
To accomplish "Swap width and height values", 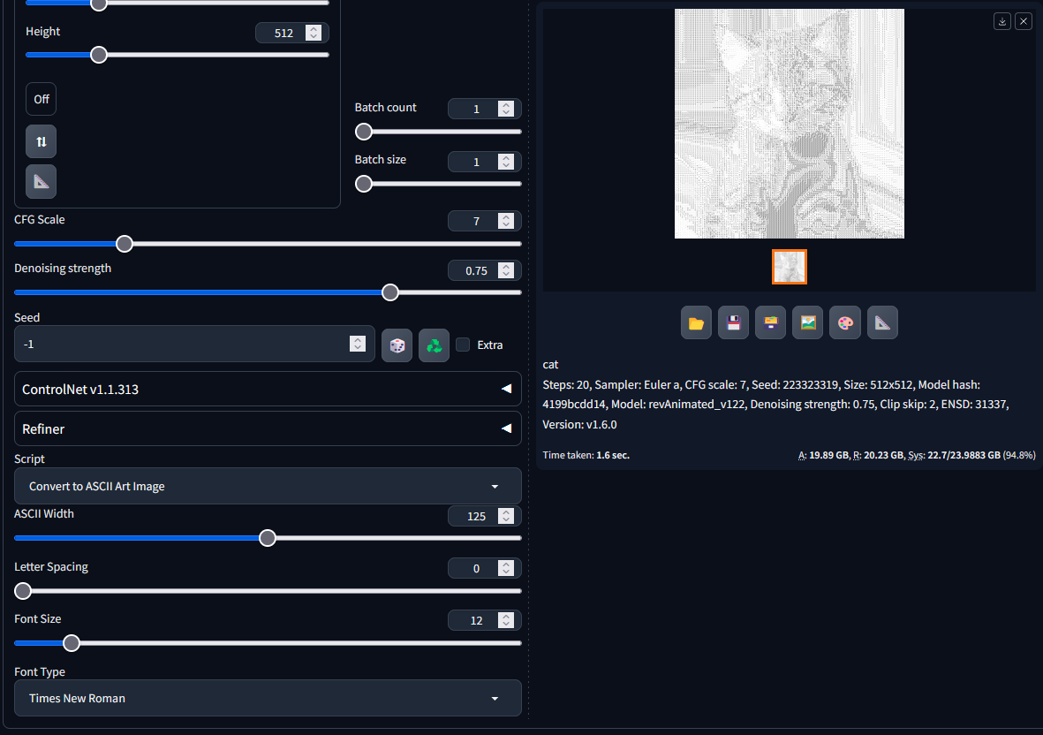I will tap(41, 140).
